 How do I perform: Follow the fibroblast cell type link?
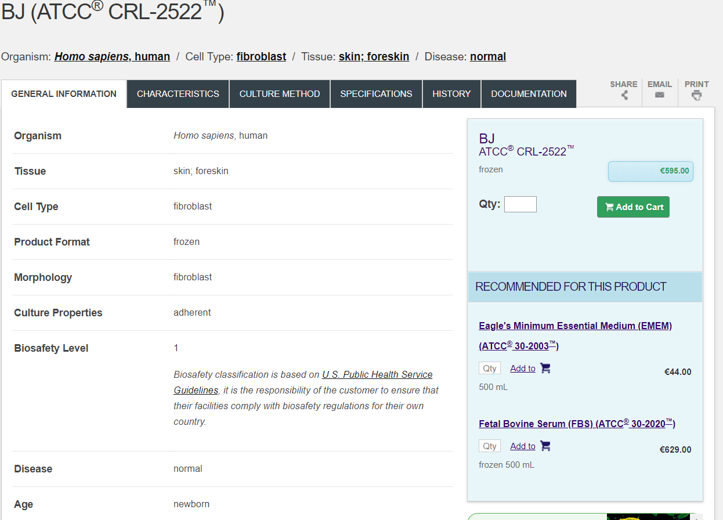(261, 57)
